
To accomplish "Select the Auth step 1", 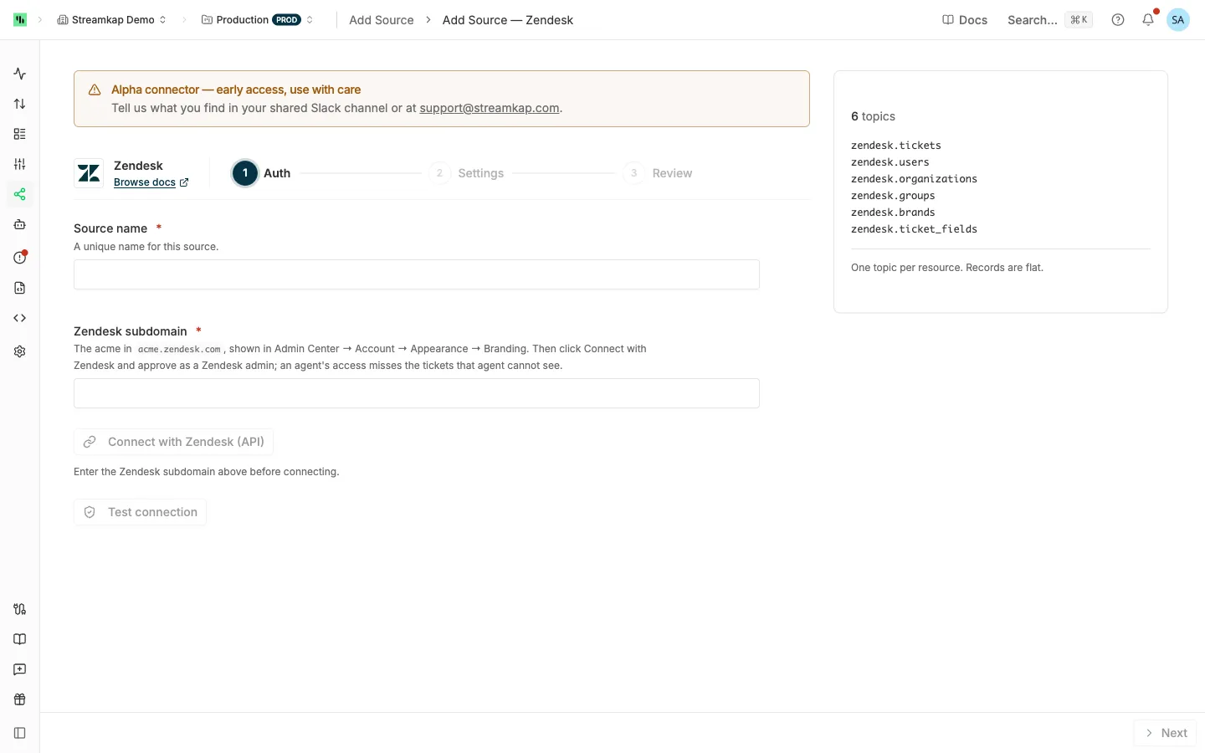I will click(262, 173).
